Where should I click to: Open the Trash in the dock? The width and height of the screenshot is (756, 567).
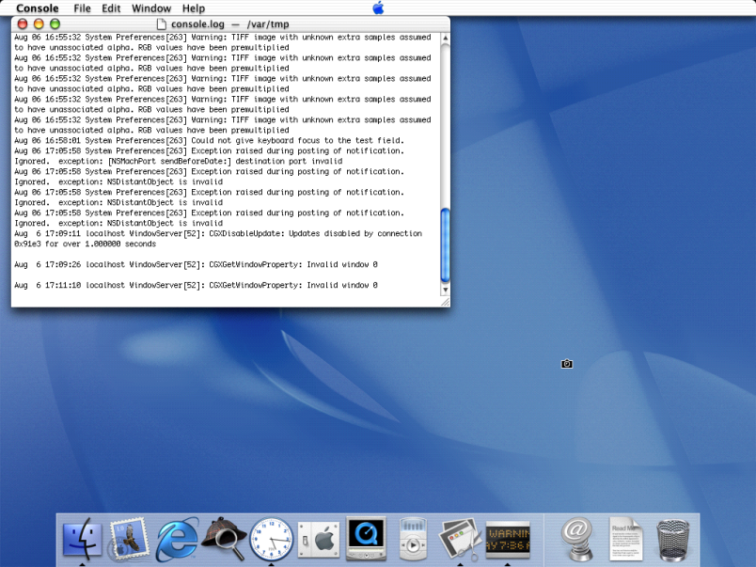[673, 539]
